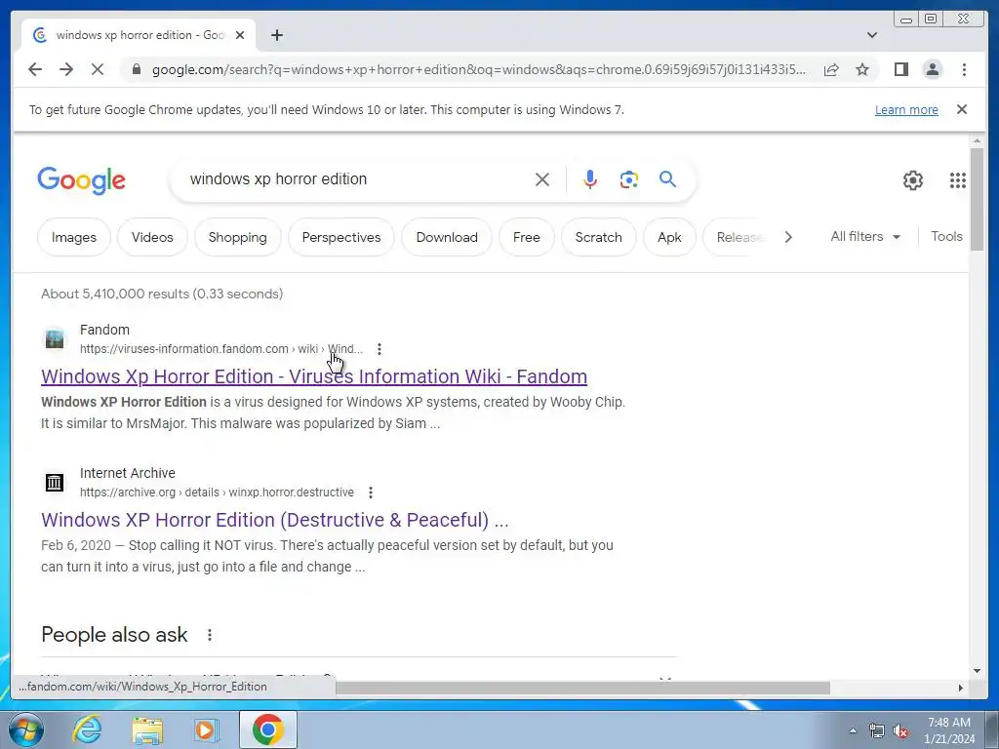Follow the Learn more link
The image size is (999, 749).
pyautogui.click(x=906, y=109)
